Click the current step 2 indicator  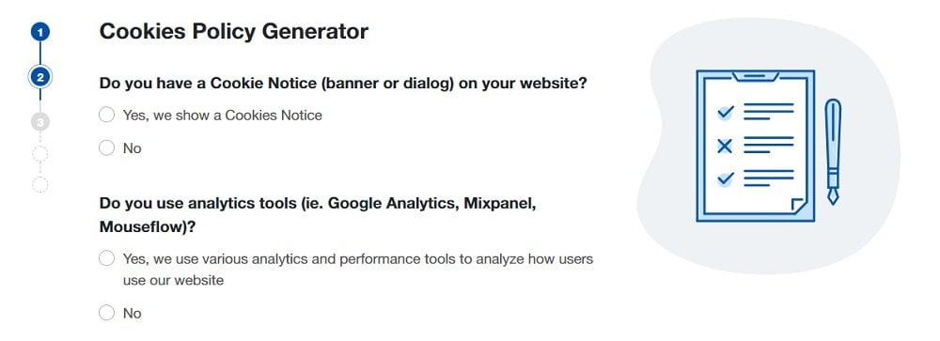click(x=40, y=77)
